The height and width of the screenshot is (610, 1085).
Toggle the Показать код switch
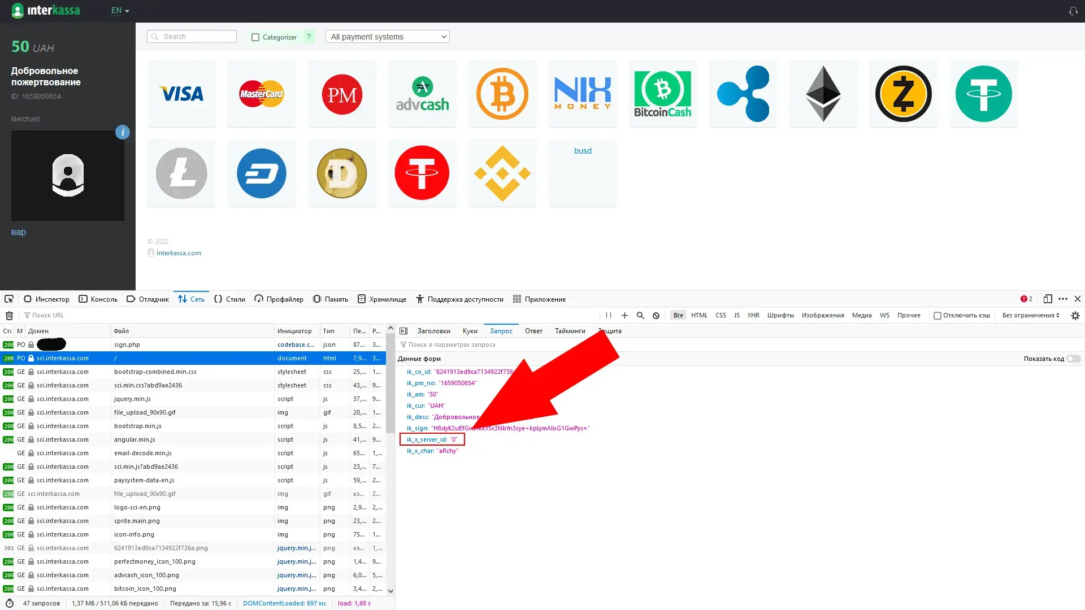click(1074, 359)
